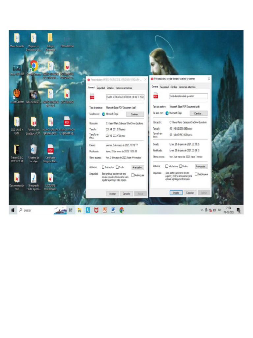The image size is (253, 338).
Task: Open Seguridad tab in MARIO PATRICIO properties
Action: tap(101, 88)
